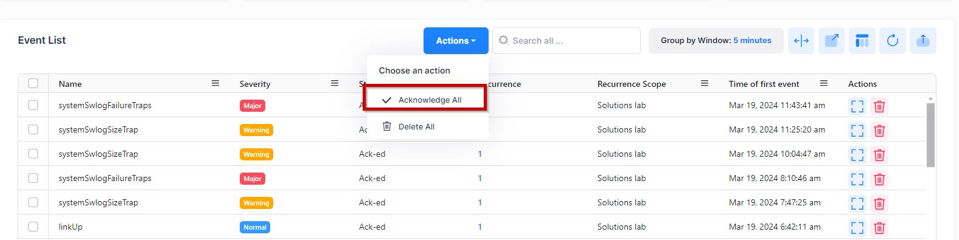Delete the first systemSwlogFailureTraps event
This screenshot has height=240, width=959.
879,106
